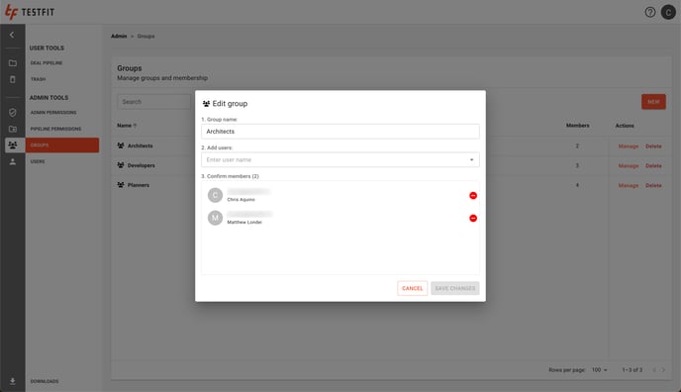This screenshot has height=392, width=681.
Task: Select the Planners group name
Action: [139, 185]
